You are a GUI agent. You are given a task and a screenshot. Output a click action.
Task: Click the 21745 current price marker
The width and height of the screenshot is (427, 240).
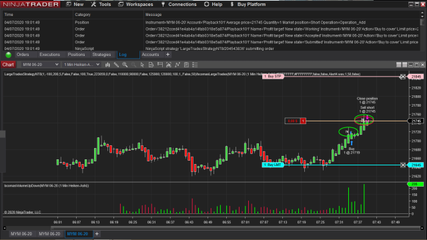[416, 121]
